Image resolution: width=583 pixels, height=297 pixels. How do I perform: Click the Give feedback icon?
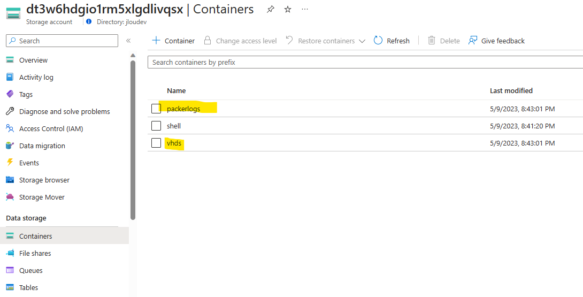click(x=473, y=41)
